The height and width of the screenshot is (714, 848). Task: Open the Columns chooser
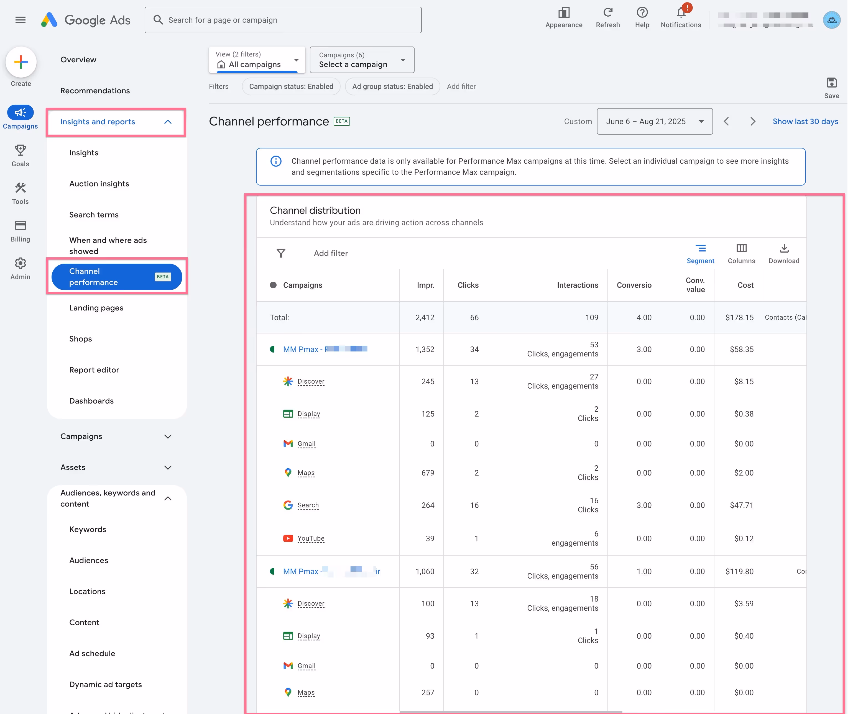point(742,254)
